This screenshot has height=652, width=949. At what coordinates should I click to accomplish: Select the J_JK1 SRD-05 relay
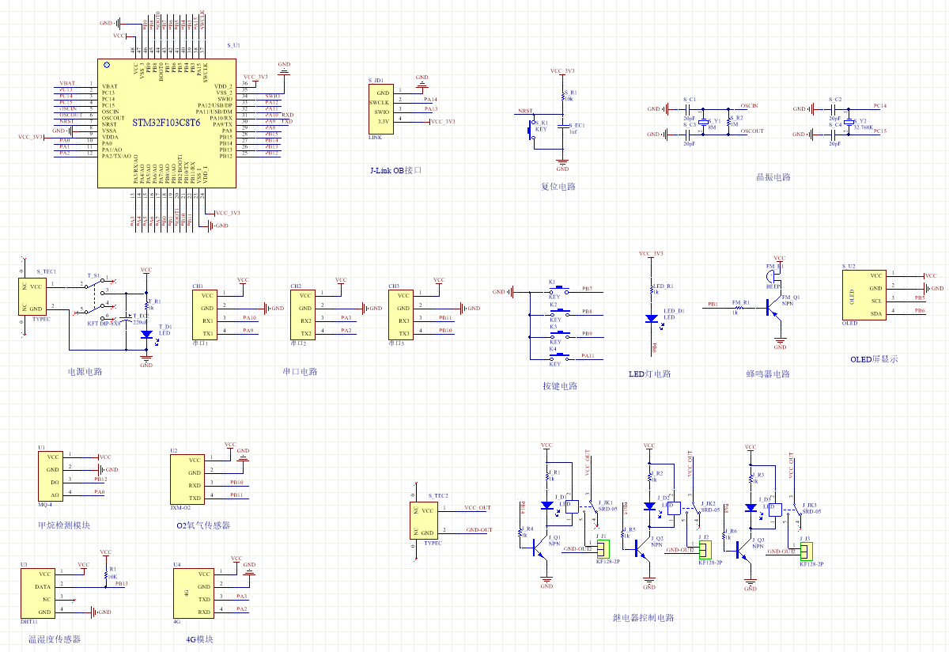click(x=589, y=509)
